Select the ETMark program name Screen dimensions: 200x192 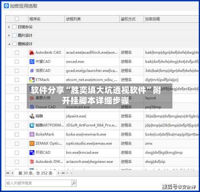pyautogui.click(x=42, y=80)
